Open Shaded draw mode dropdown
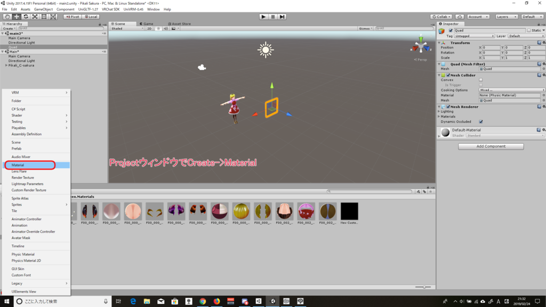Screen dimensions: 546x307 tap(127, 29)
